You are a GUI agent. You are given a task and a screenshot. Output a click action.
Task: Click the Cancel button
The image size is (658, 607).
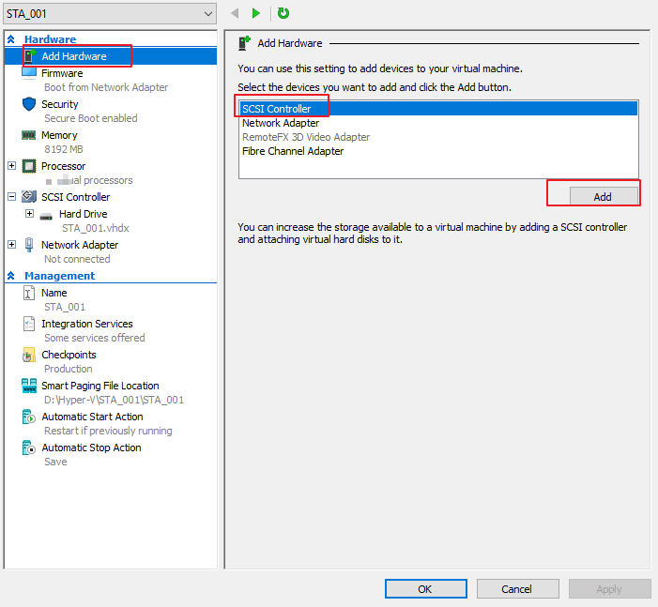pos(516,589)
